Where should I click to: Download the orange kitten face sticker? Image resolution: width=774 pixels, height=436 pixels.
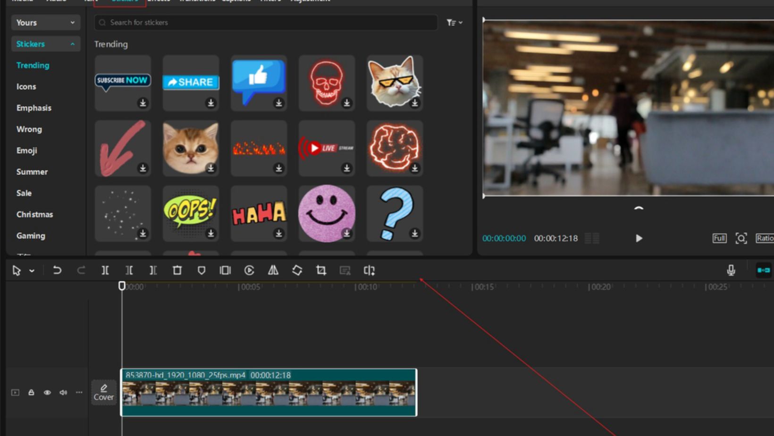[210, 168]
